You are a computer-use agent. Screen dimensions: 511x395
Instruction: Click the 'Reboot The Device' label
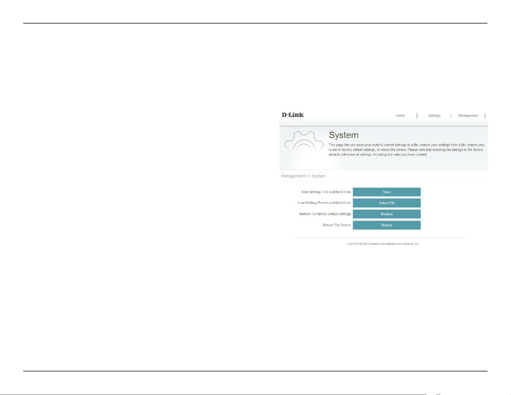[337, 225]
